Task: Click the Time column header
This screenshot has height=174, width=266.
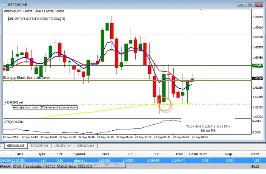Action: 20,154
